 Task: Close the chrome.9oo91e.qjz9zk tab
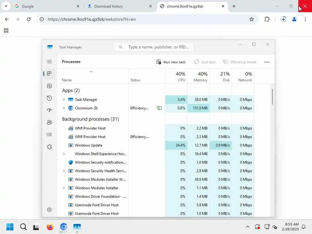[x=223, y=6]
